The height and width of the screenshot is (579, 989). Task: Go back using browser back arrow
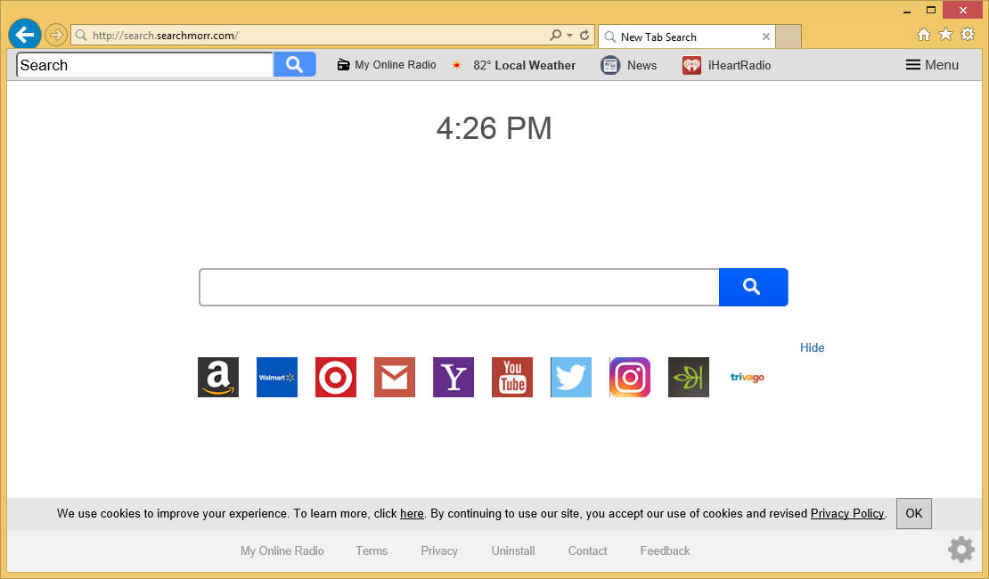[24, 35]
